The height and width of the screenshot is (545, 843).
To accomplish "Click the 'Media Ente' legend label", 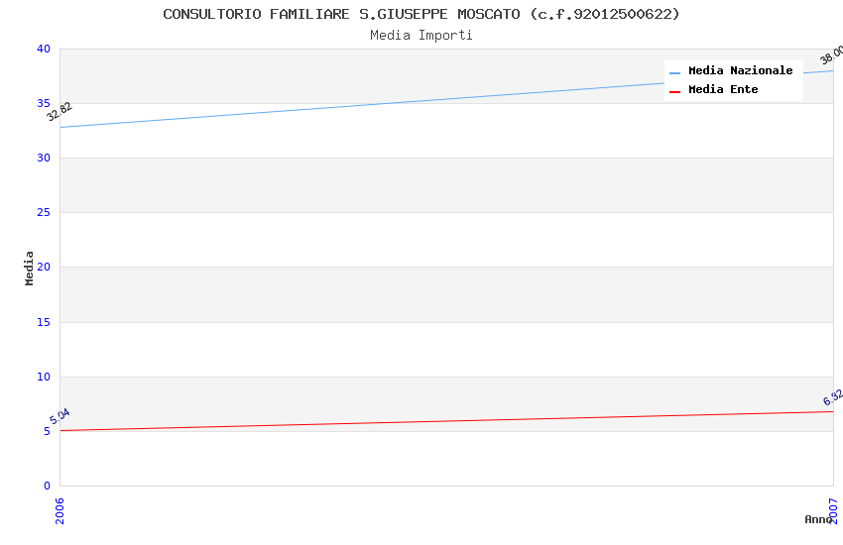I will point(723,89).
